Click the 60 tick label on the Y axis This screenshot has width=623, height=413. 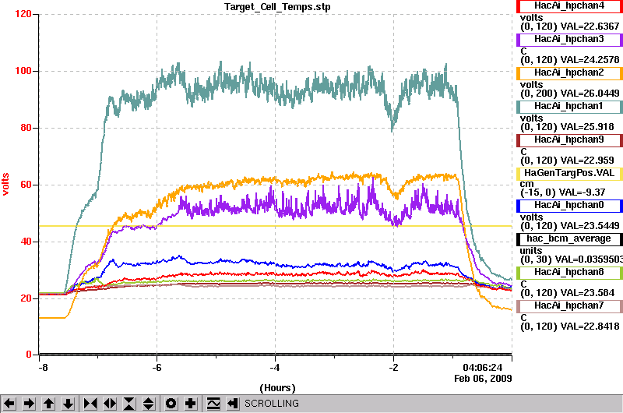tap(26, 185)
